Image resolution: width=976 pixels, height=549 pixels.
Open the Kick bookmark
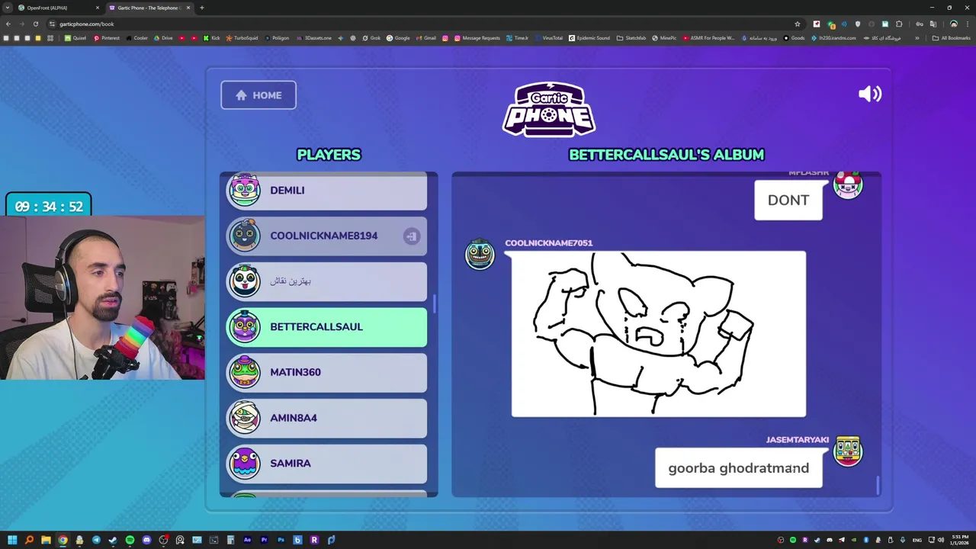pyautogui.click(x=211, y=37)
